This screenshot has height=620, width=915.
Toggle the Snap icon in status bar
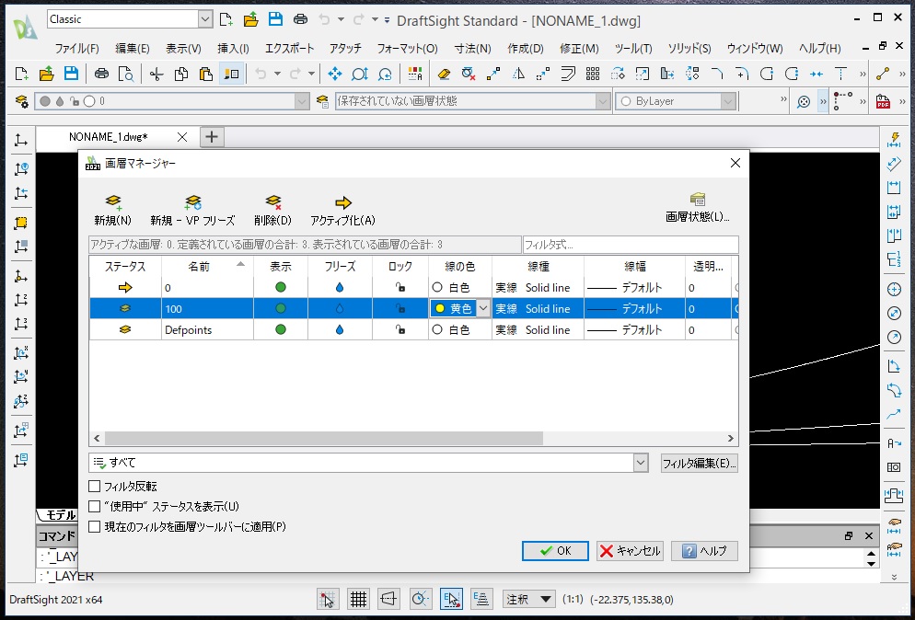pyautogui.click(x=328, y=599)
